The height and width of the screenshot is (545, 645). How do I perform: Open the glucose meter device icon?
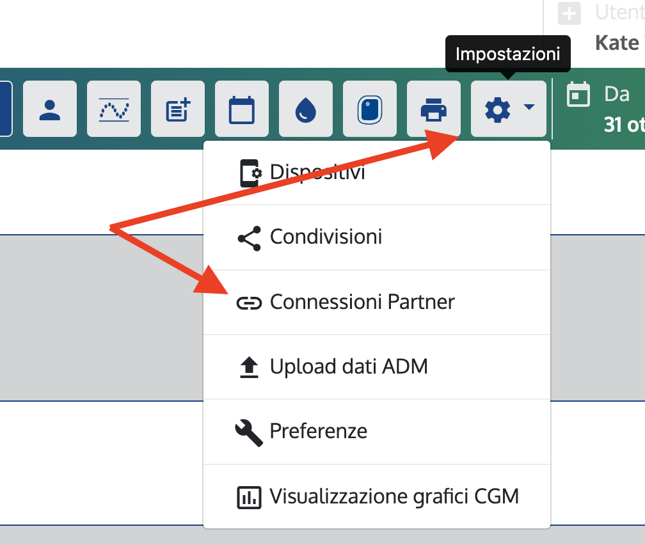[x=370, y=109]
